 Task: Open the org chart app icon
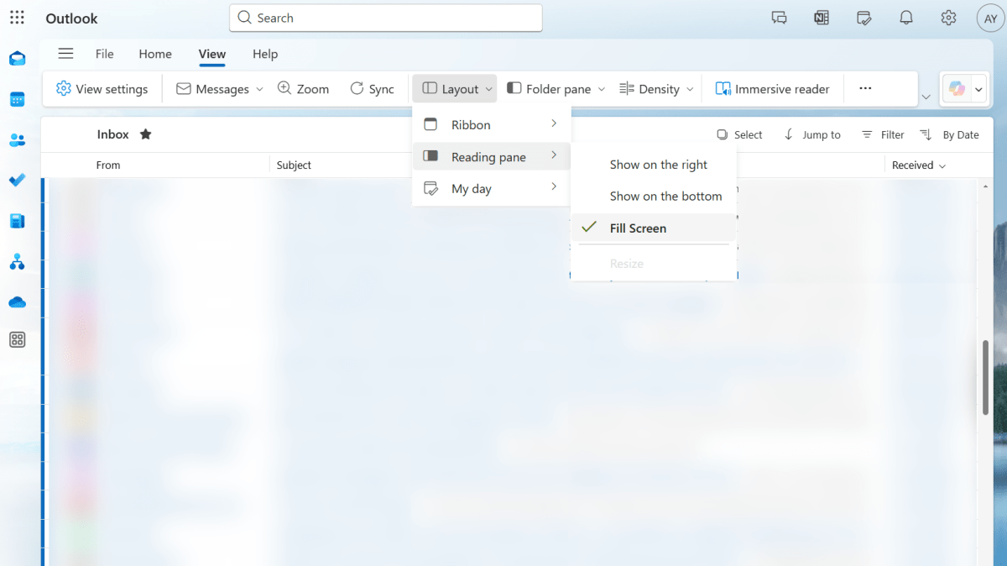[17, 262]
